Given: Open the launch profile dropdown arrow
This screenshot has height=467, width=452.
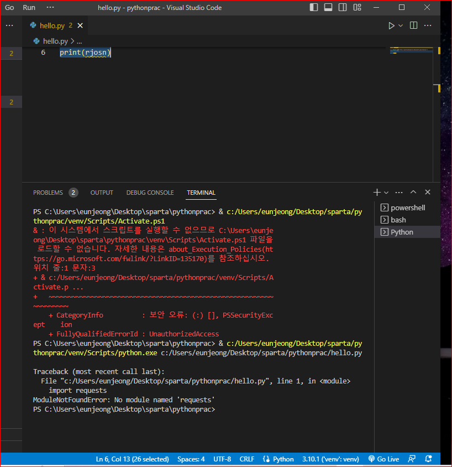Looking at the screenshot, I should pyautogui.click(x=386, y=193).
